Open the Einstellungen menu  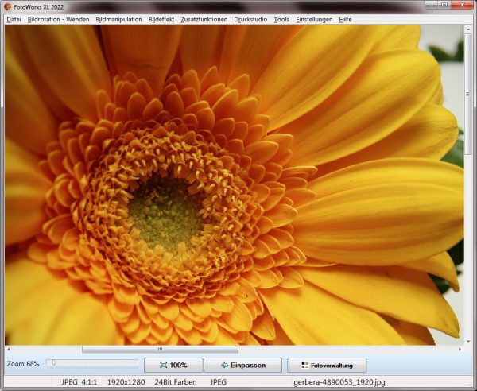pyautogui.click(x=314, y=19)
